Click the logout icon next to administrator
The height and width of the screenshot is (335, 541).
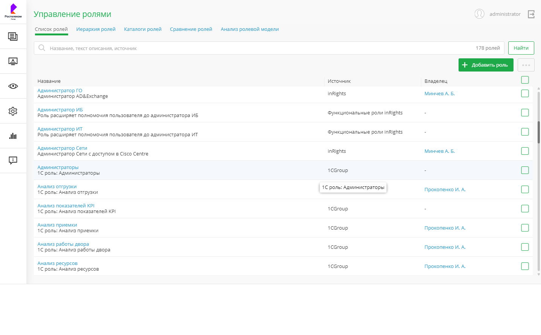(531, 14)
